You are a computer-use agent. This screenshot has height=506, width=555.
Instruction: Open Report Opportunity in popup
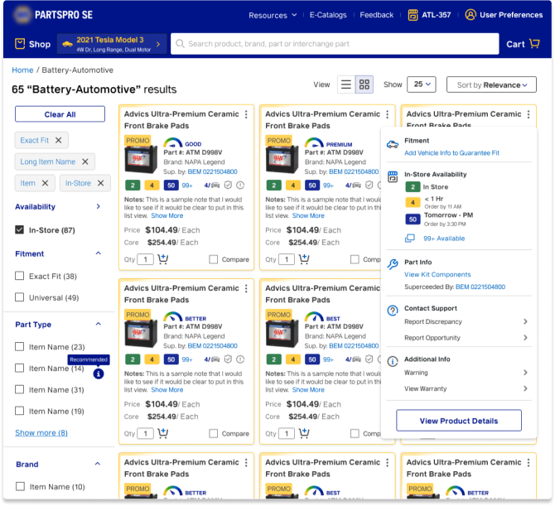(466, 338)
